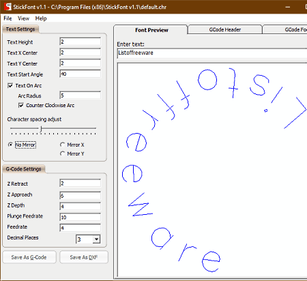307x281 pixels.
Task: Click the Character spacing adjust slider thumb
Action: pyautogui.click(x=41, y=129)
